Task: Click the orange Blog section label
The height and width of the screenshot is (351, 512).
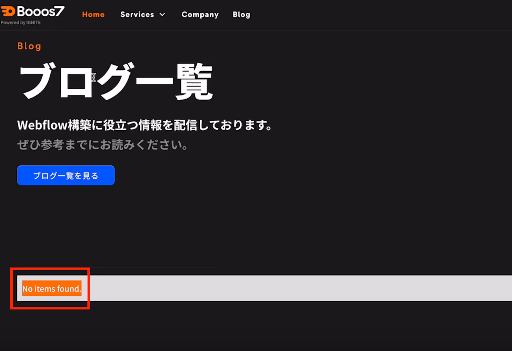Action: click(29, 46)
